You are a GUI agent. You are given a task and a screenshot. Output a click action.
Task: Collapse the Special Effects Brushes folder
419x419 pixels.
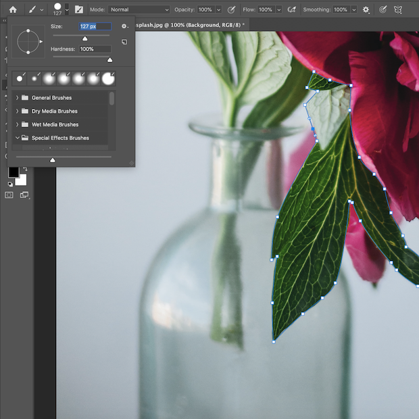pos(17,138)
